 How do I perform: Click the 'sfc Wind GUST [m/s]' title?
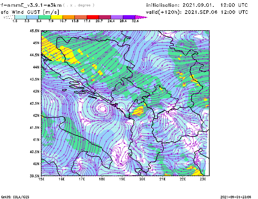click(x=30, y=12)
